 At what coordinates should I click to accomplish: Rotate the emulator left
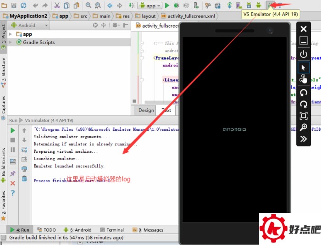click(x=303, y=92)
